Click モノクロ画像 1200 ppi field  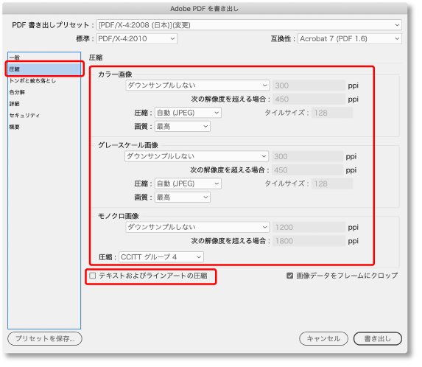click(309, 227)
